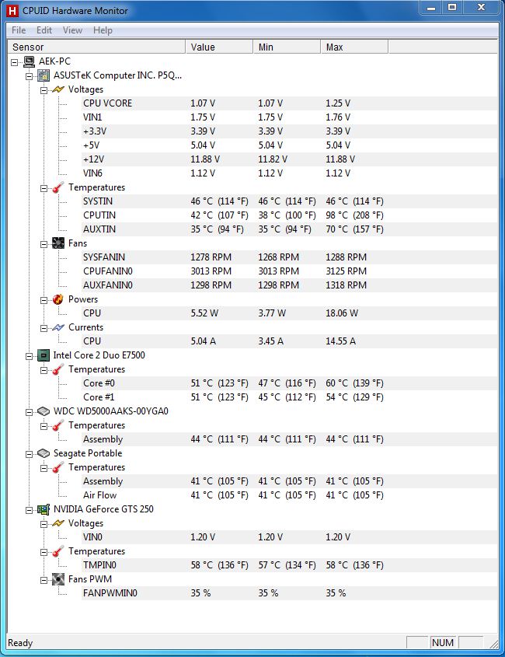Click the NUM indicator in status bar
The width and height of the screenshot is (505, 657).
tap(443, 643)
